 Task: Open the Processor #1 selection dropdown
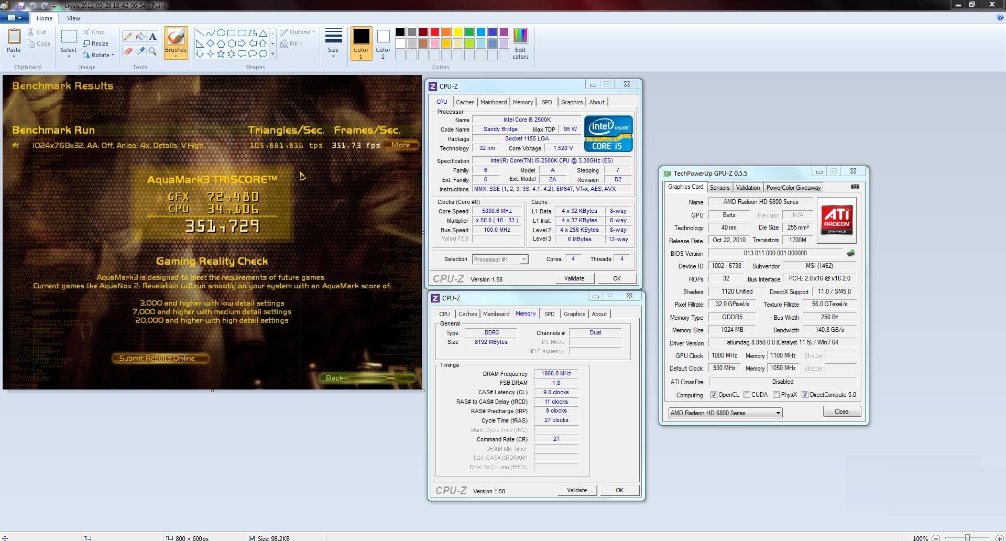coord(523,259)
